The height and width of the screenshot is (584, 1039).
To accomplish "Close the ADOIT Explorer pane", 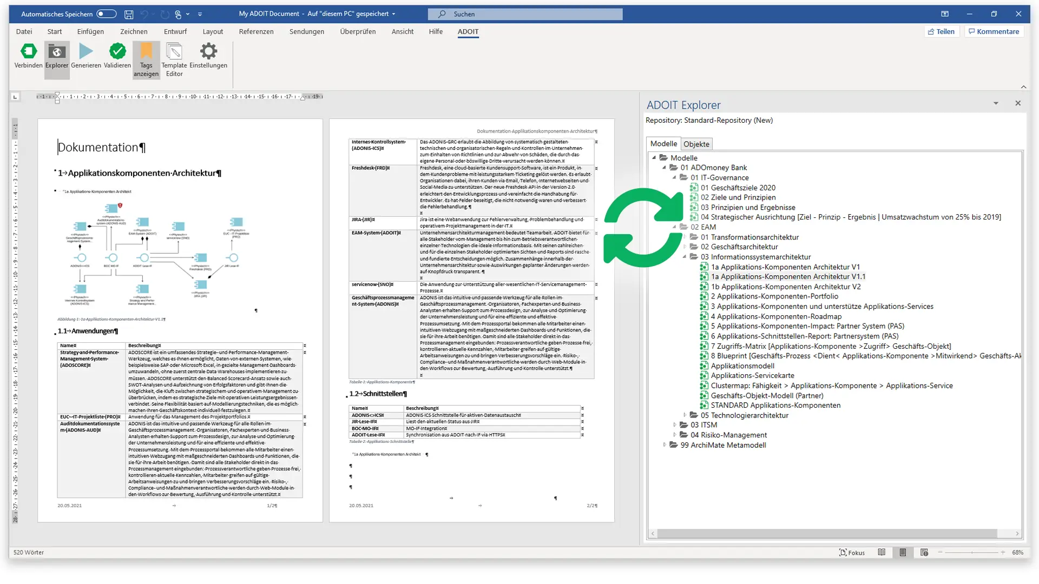I will [1018, 103].
